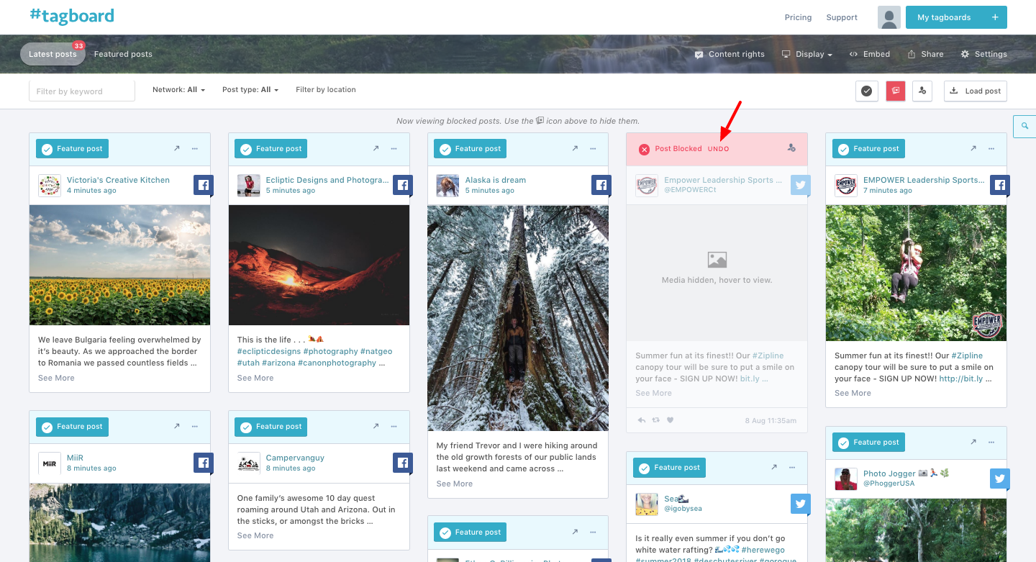Click Twitter icon on Photo Jogger post
The image size is (1036, 562).
(x=1000, y=479)
